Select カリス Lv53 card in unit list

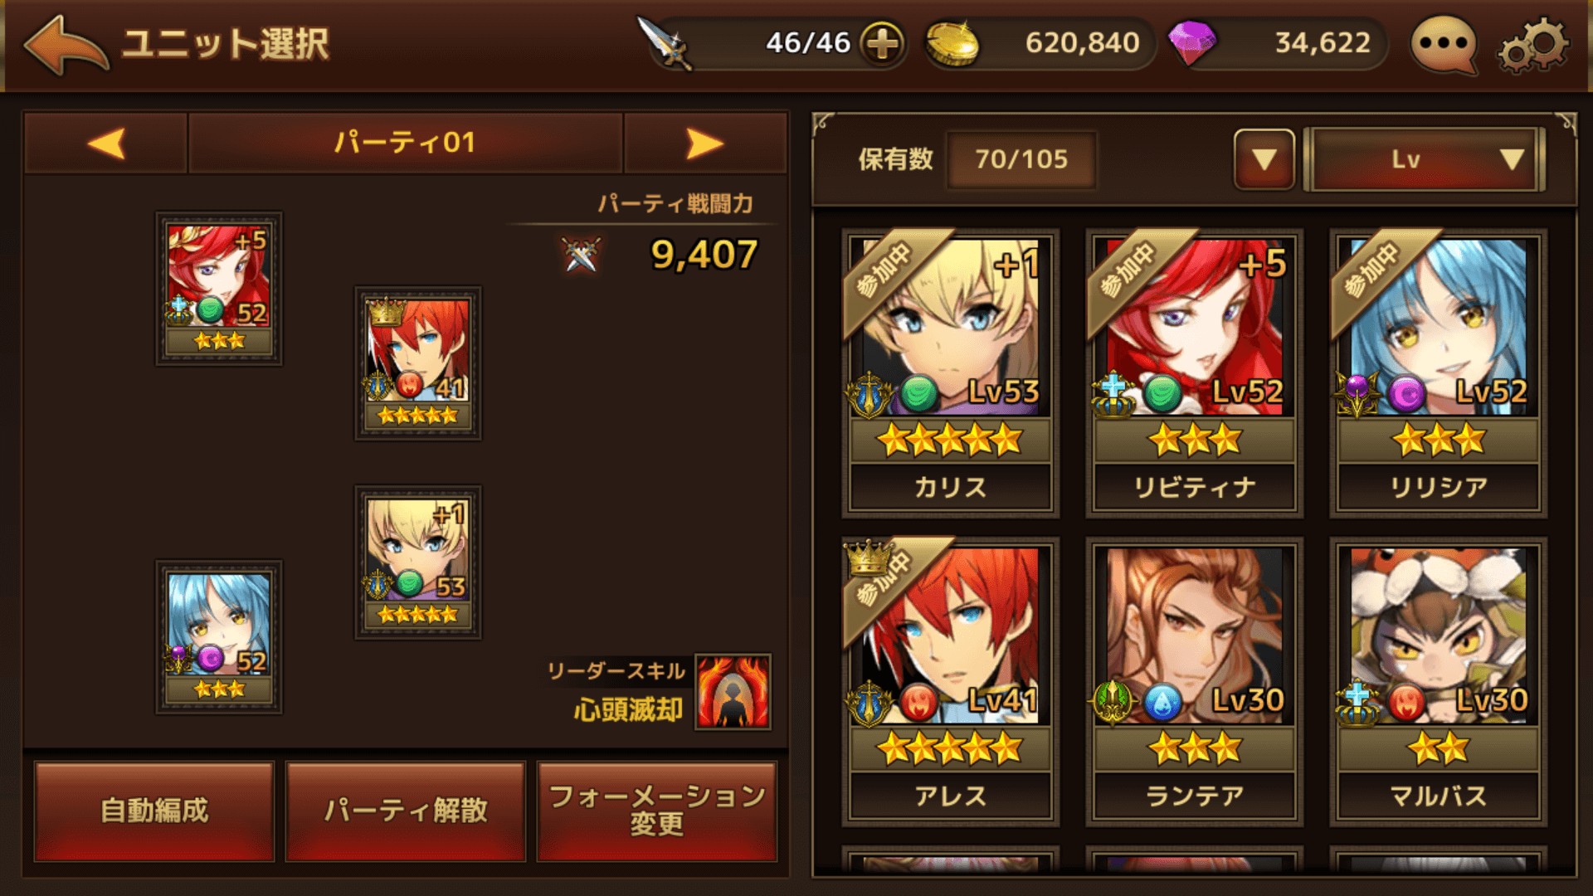coord(950,373)
